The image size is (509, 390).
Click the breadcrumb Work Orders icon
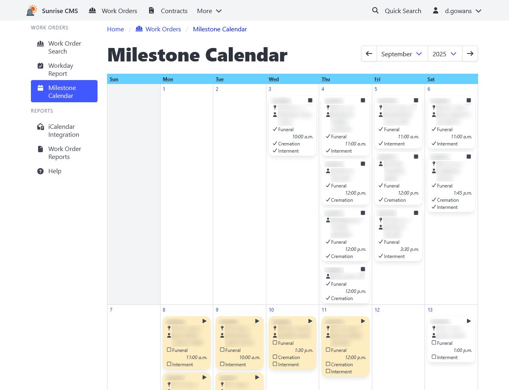[x=139, y=29]
